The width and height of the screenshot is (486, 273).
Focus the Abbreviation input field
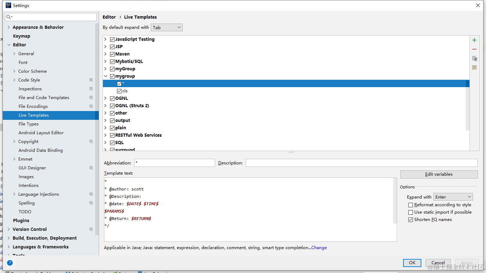[x=174, y=163]
